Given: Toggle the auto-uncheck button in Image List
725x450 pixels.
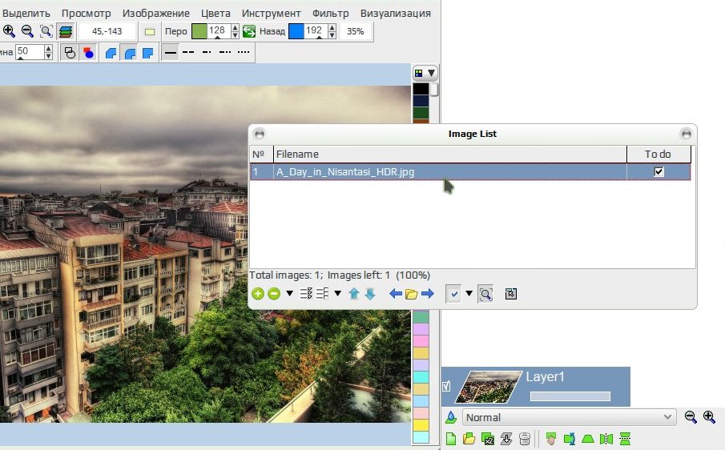Looking at the screenshot, I should point(453,294).
